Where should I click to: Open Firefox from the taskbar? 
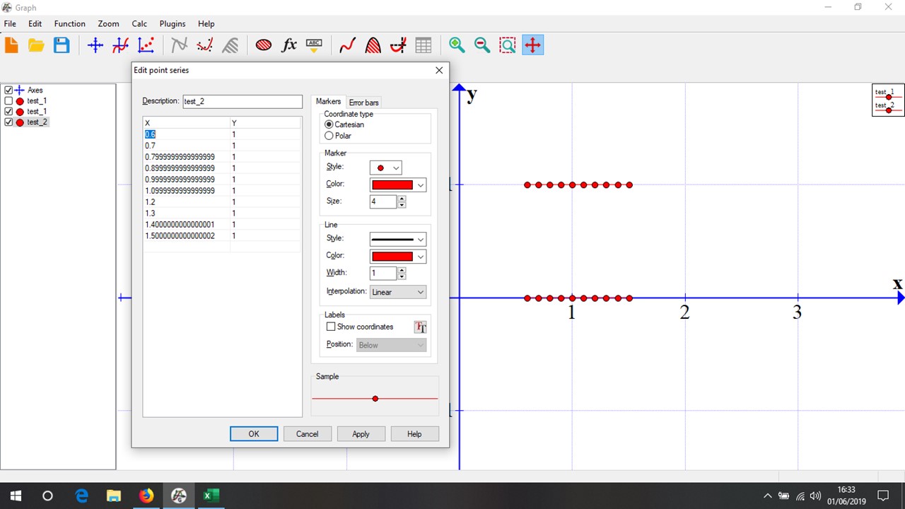pyautogui.click(x=146, y=496)
